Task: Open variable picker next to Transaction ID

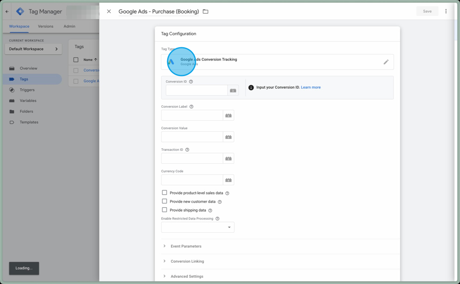Action: [228, 159]
